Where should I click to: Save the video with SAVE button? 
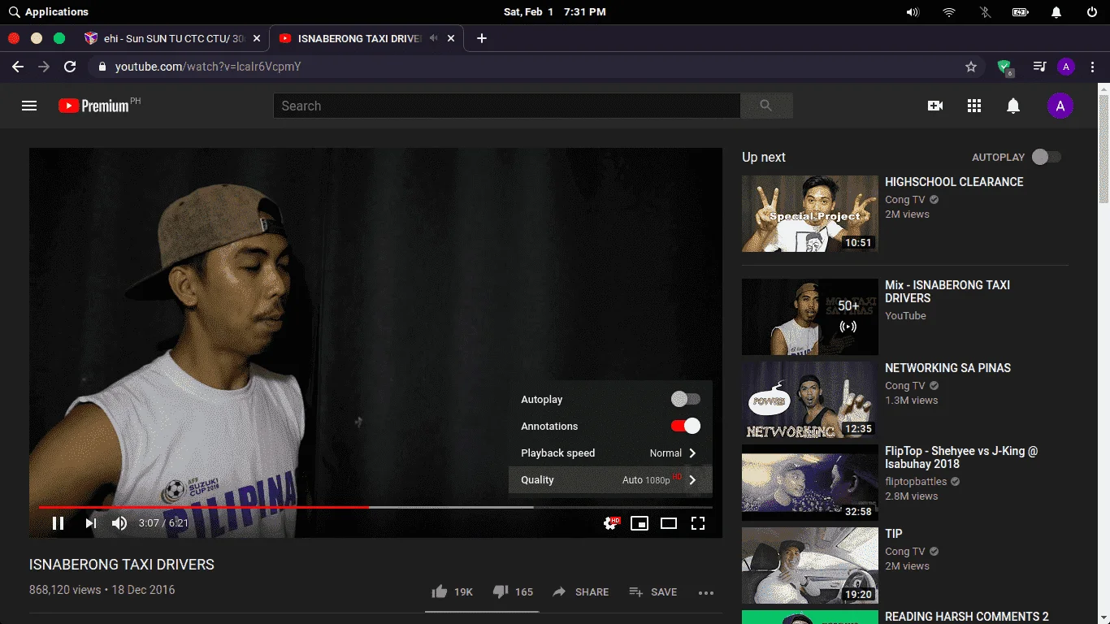(x=653, y=592)
